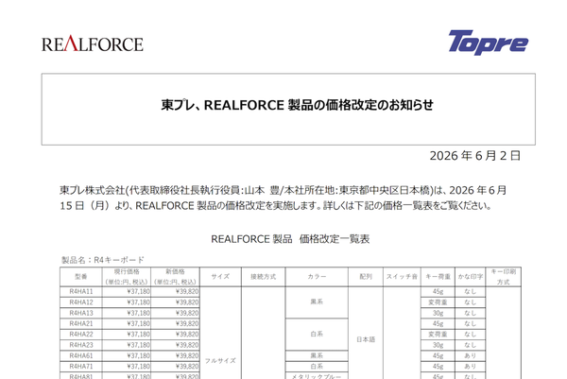Click model number R4HA71
The image size is (567, 379).
81,367
